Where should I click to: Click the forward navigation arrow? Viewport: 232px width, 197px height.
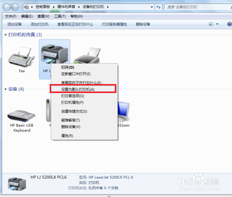pyautogui.click(x=15, y=7)
